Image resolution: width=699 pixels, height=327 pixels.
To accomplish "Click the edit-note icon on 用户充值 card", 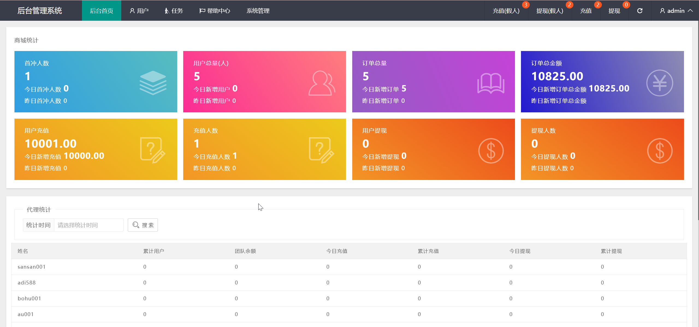I will (152, 150).
